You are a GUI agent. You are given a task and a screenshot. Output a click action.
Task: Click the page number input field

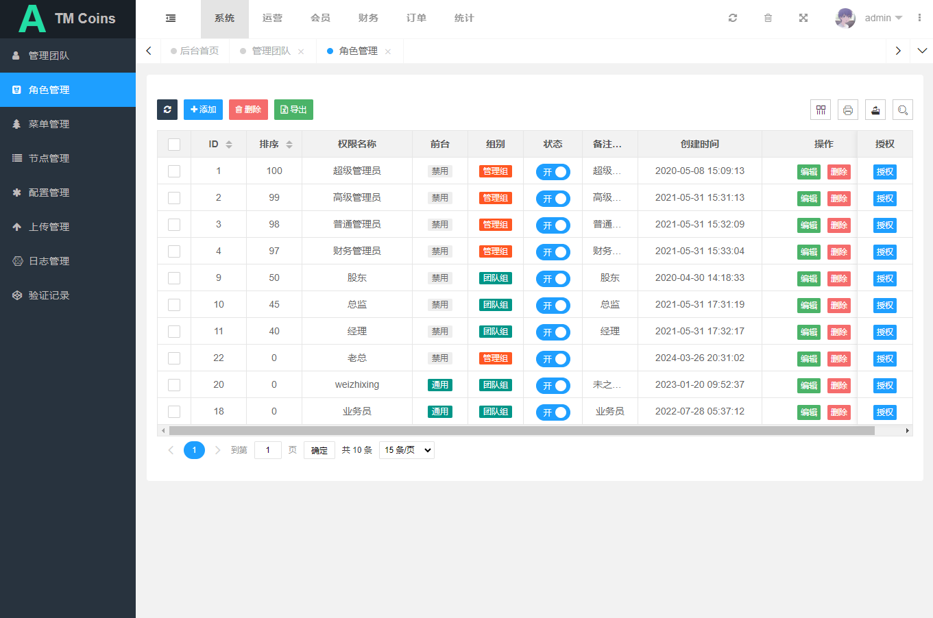coord(267,450)
